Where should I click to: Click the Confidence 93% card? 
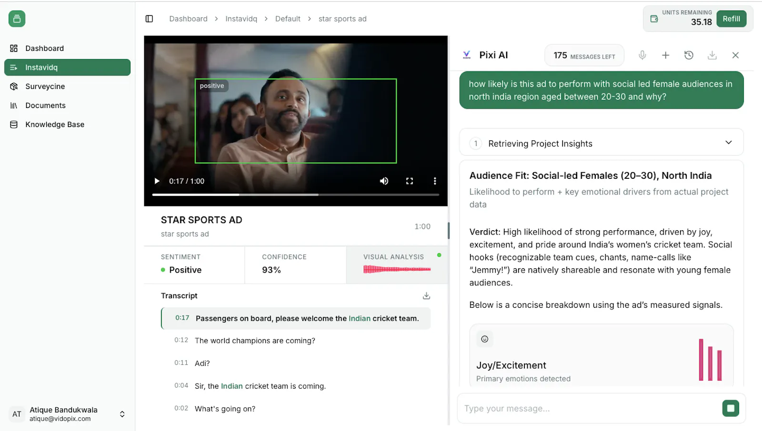[x=295, y=265]
